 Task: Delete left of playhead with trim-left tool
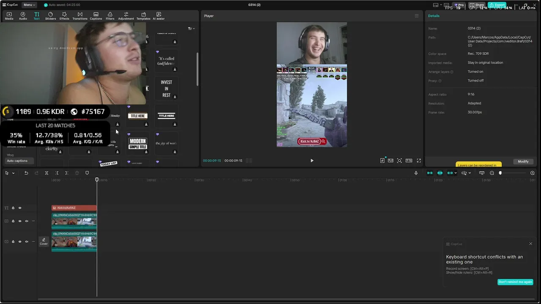point(57,173)
